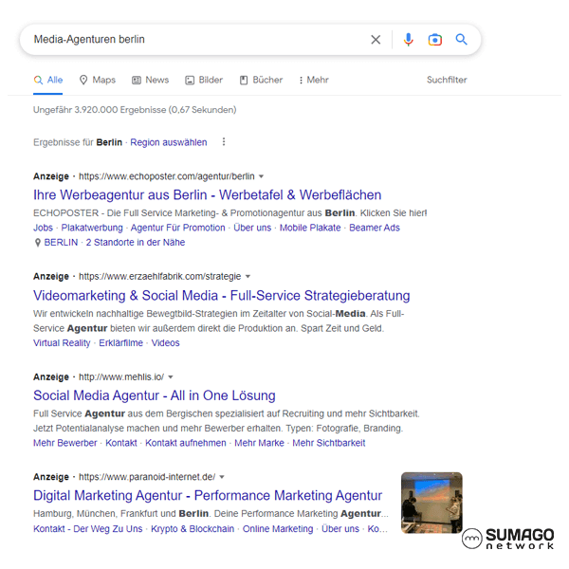The width and height of the screenshot is (569, 569).
Task: Click the paranoid-internet ad thumbnail image
Action: pyautogui.click(x=431, y=503)
